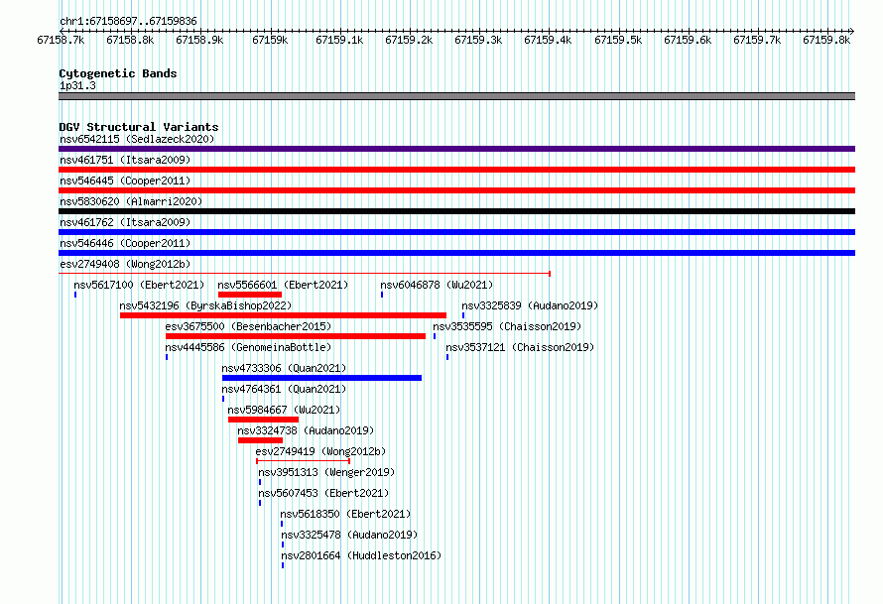Click the nsv6542115 (Sedlazeck2020) label
The height and width of the screenshot is (604, 883).
pos(137,139)
